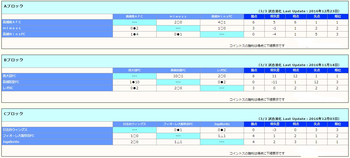Click the mtwoss column header
Viewport: 350px width, 158px height.
coord(178,17)
